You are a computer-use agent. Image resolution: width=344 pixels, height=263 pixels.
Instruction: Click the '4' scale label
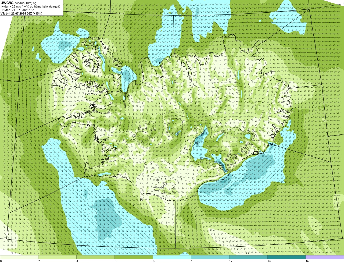click(x=77, y=261)
